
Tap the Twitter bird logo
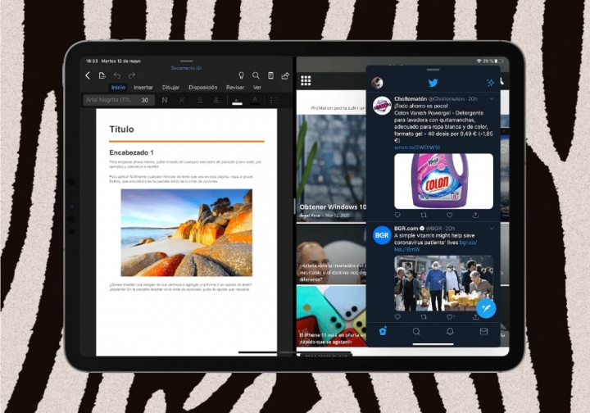(433, 83)
